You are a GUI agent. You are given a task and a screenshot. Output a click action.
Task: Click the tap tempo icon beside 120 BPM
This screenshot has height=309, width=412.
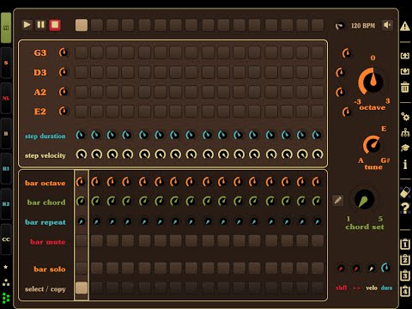pyautogui.click(x=340, y=26)
